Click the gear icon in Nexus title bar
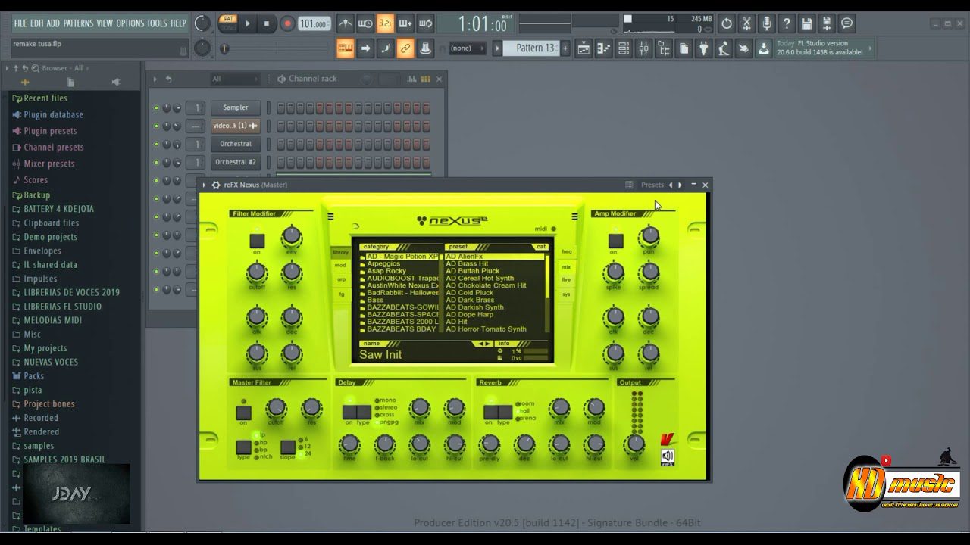 point(216,185)
